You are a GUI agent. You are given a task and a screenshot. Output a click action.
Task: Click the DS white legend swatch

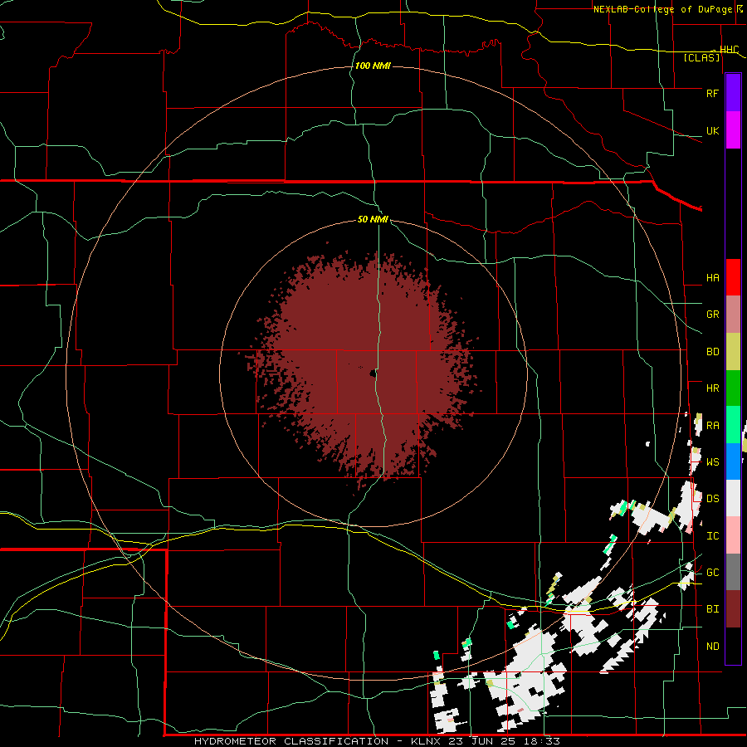(x=733, y=498)
